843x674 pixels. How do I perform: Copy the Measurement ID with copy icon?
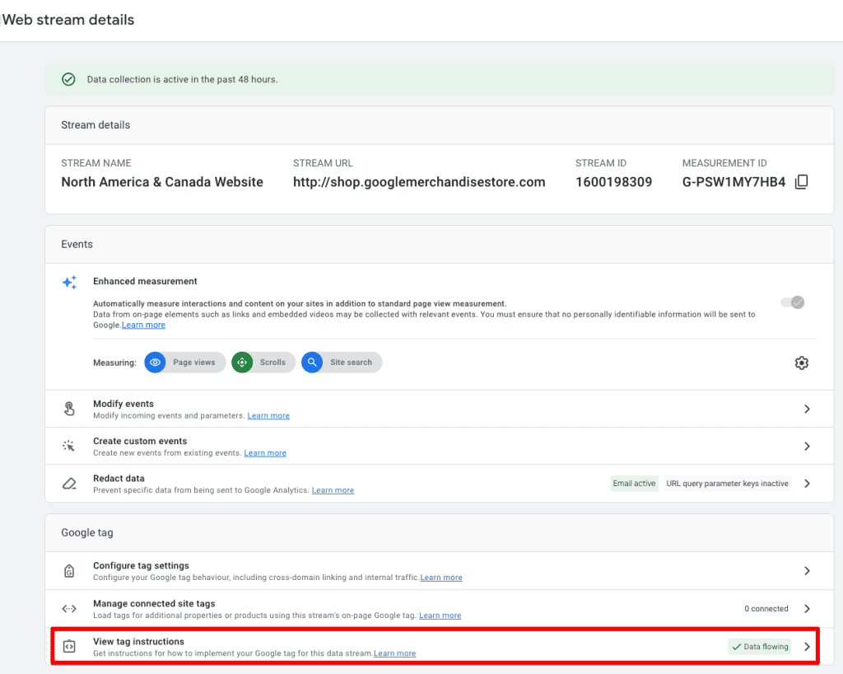point(801,182)
